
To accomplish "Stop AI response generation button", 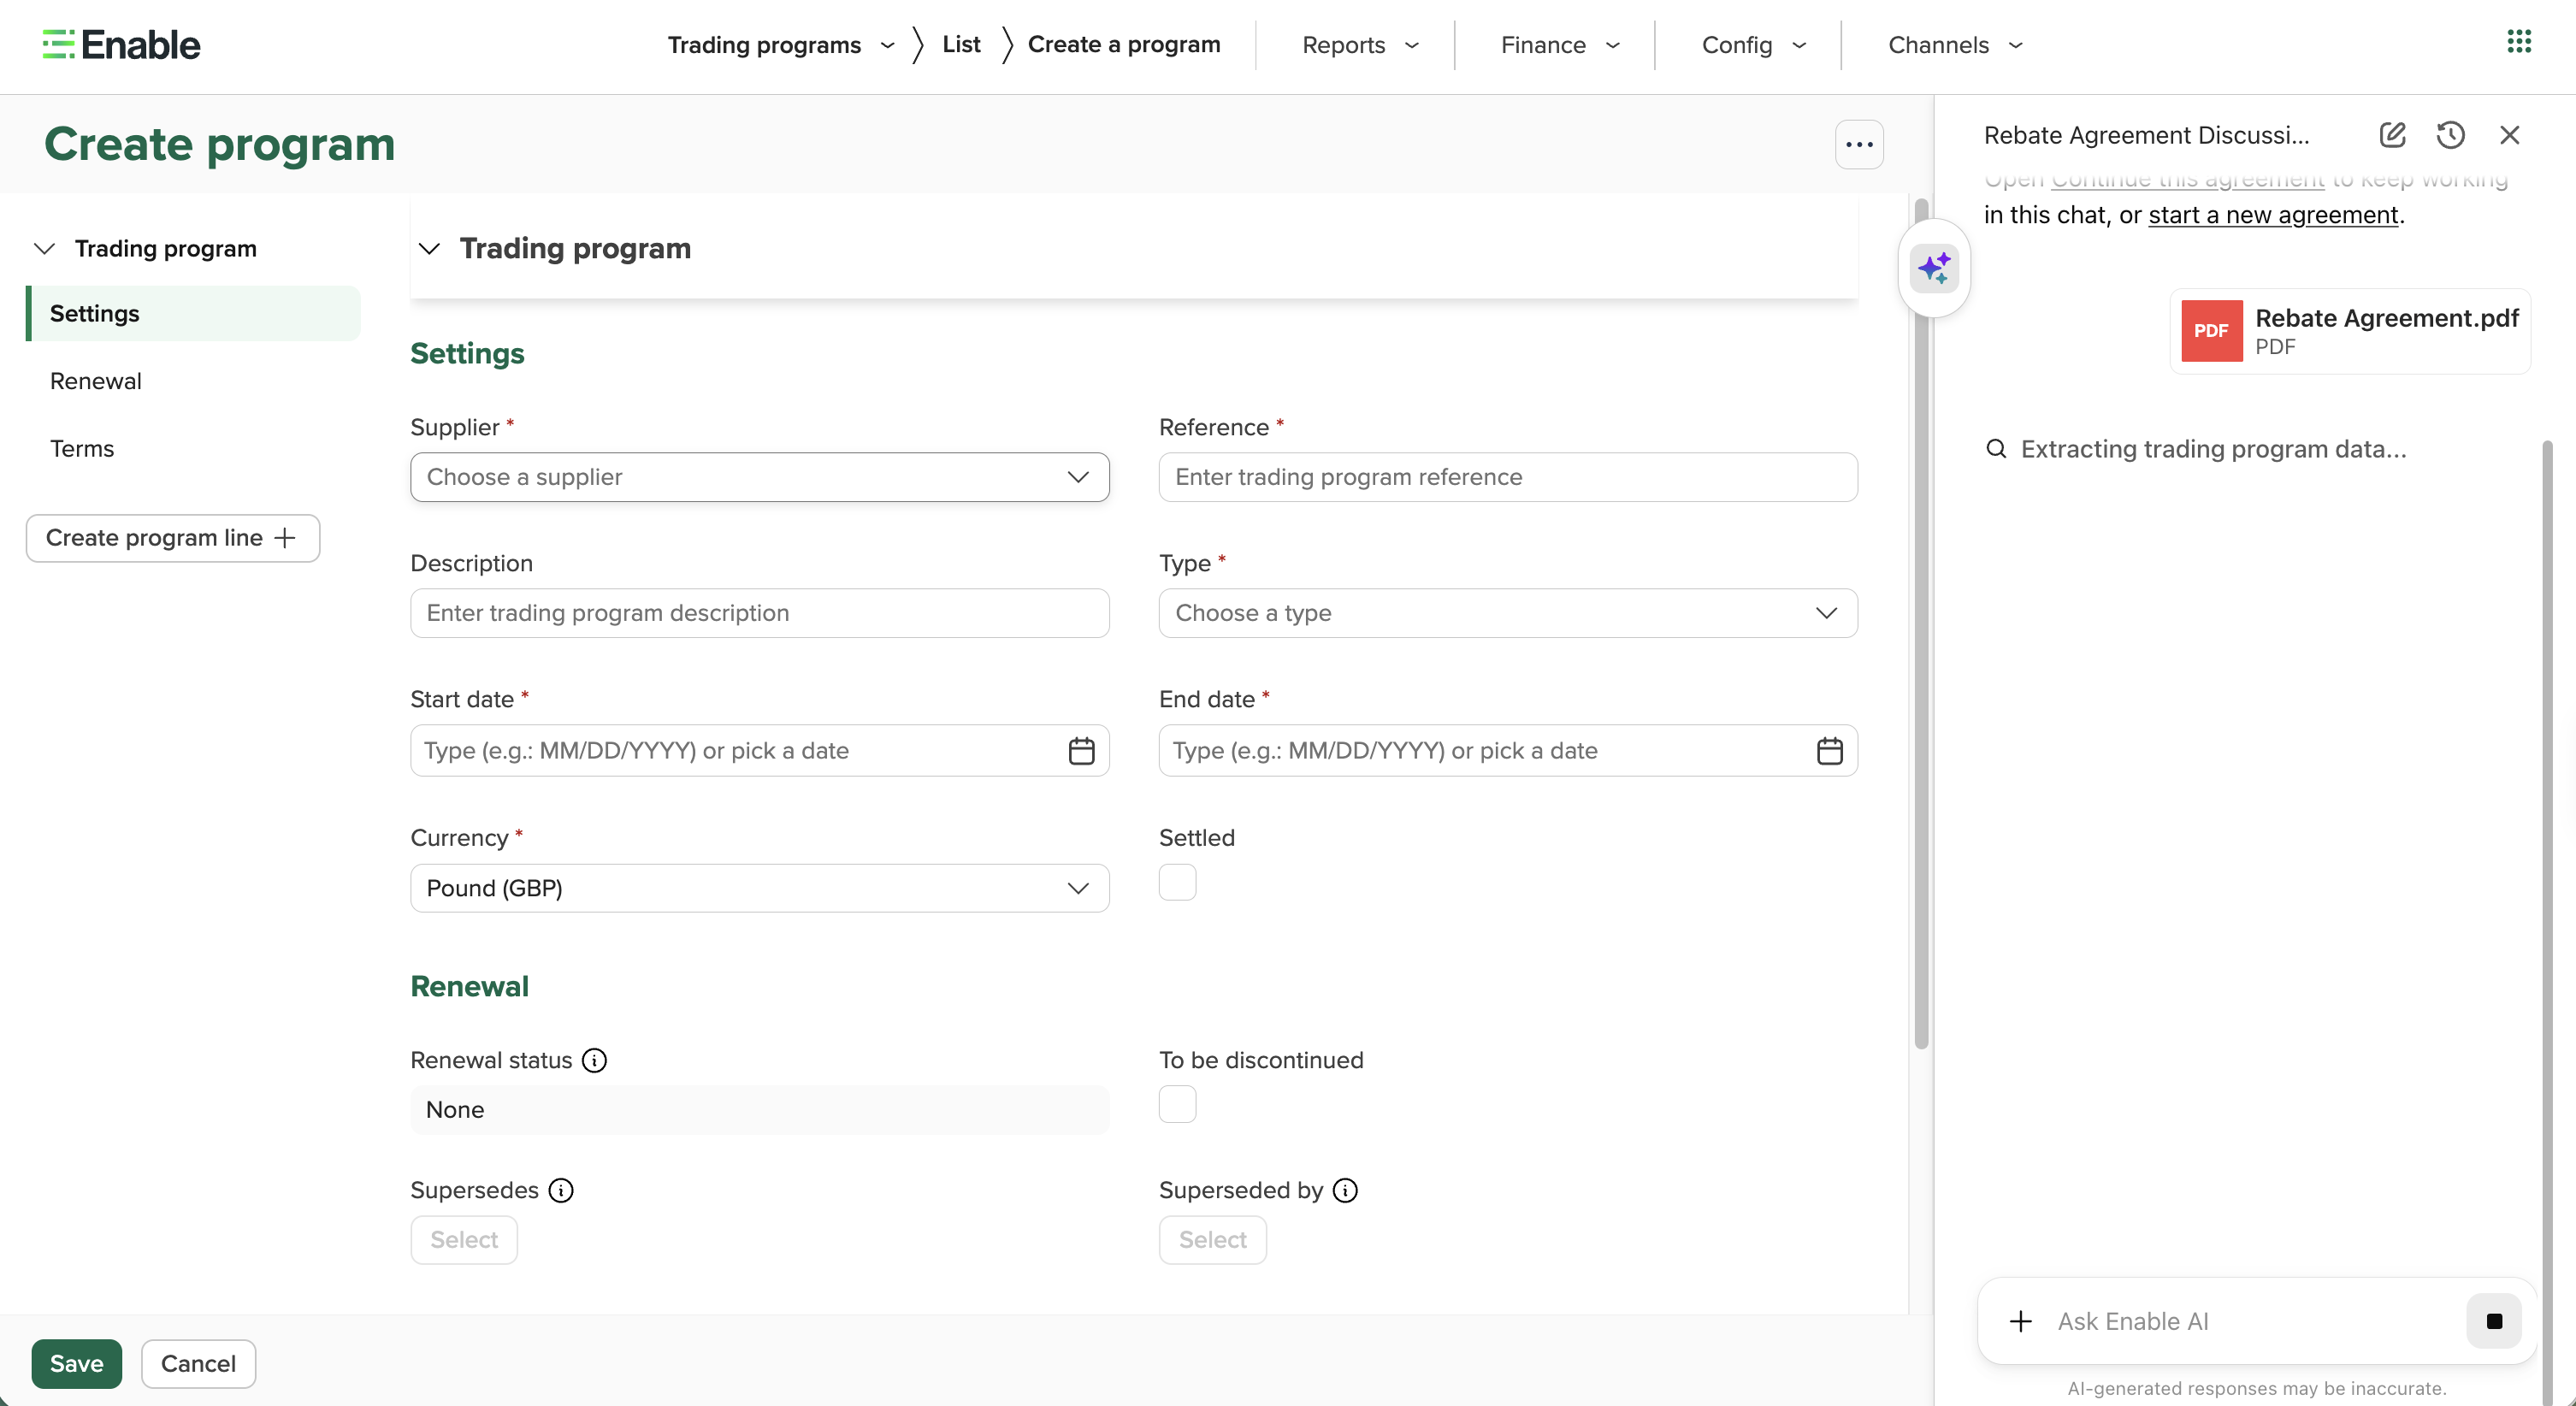I will (2493, 1321).
